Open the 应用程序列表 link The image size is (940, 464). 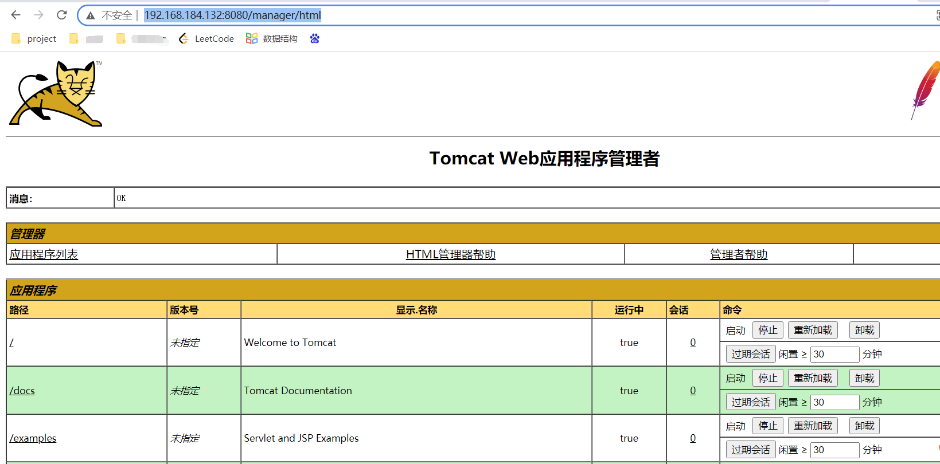(44, 254)
